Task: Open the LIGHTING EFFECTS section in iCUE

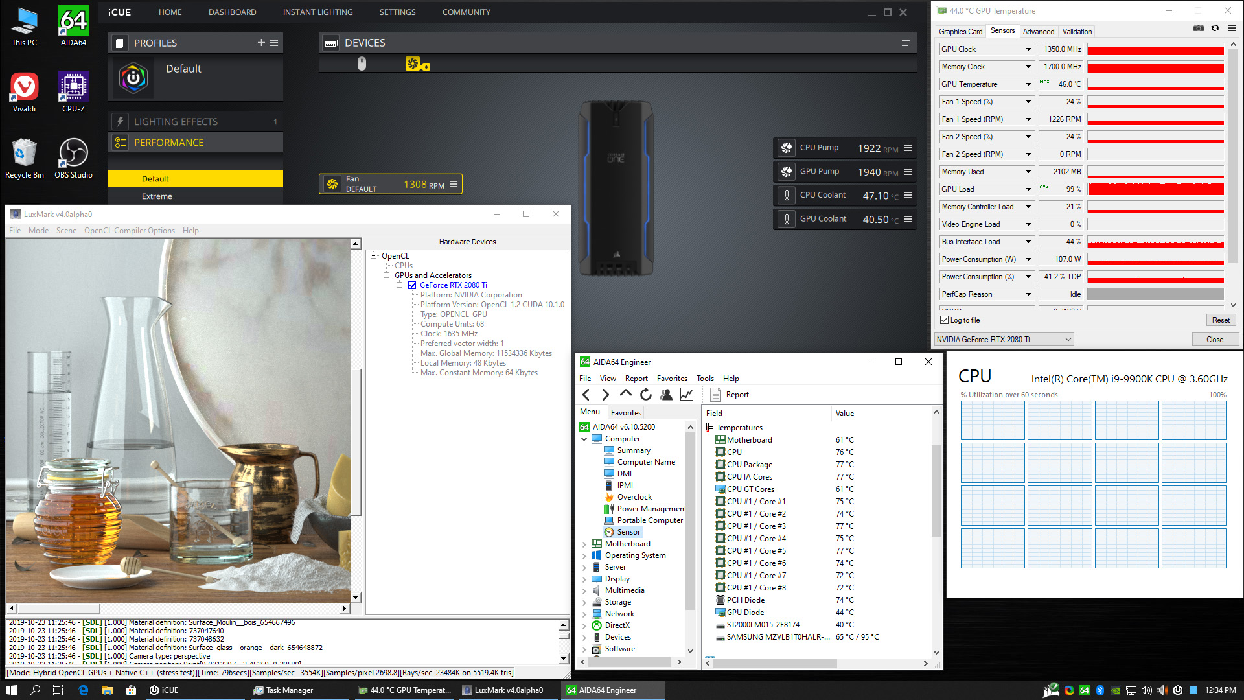Action: click(196, 122)
